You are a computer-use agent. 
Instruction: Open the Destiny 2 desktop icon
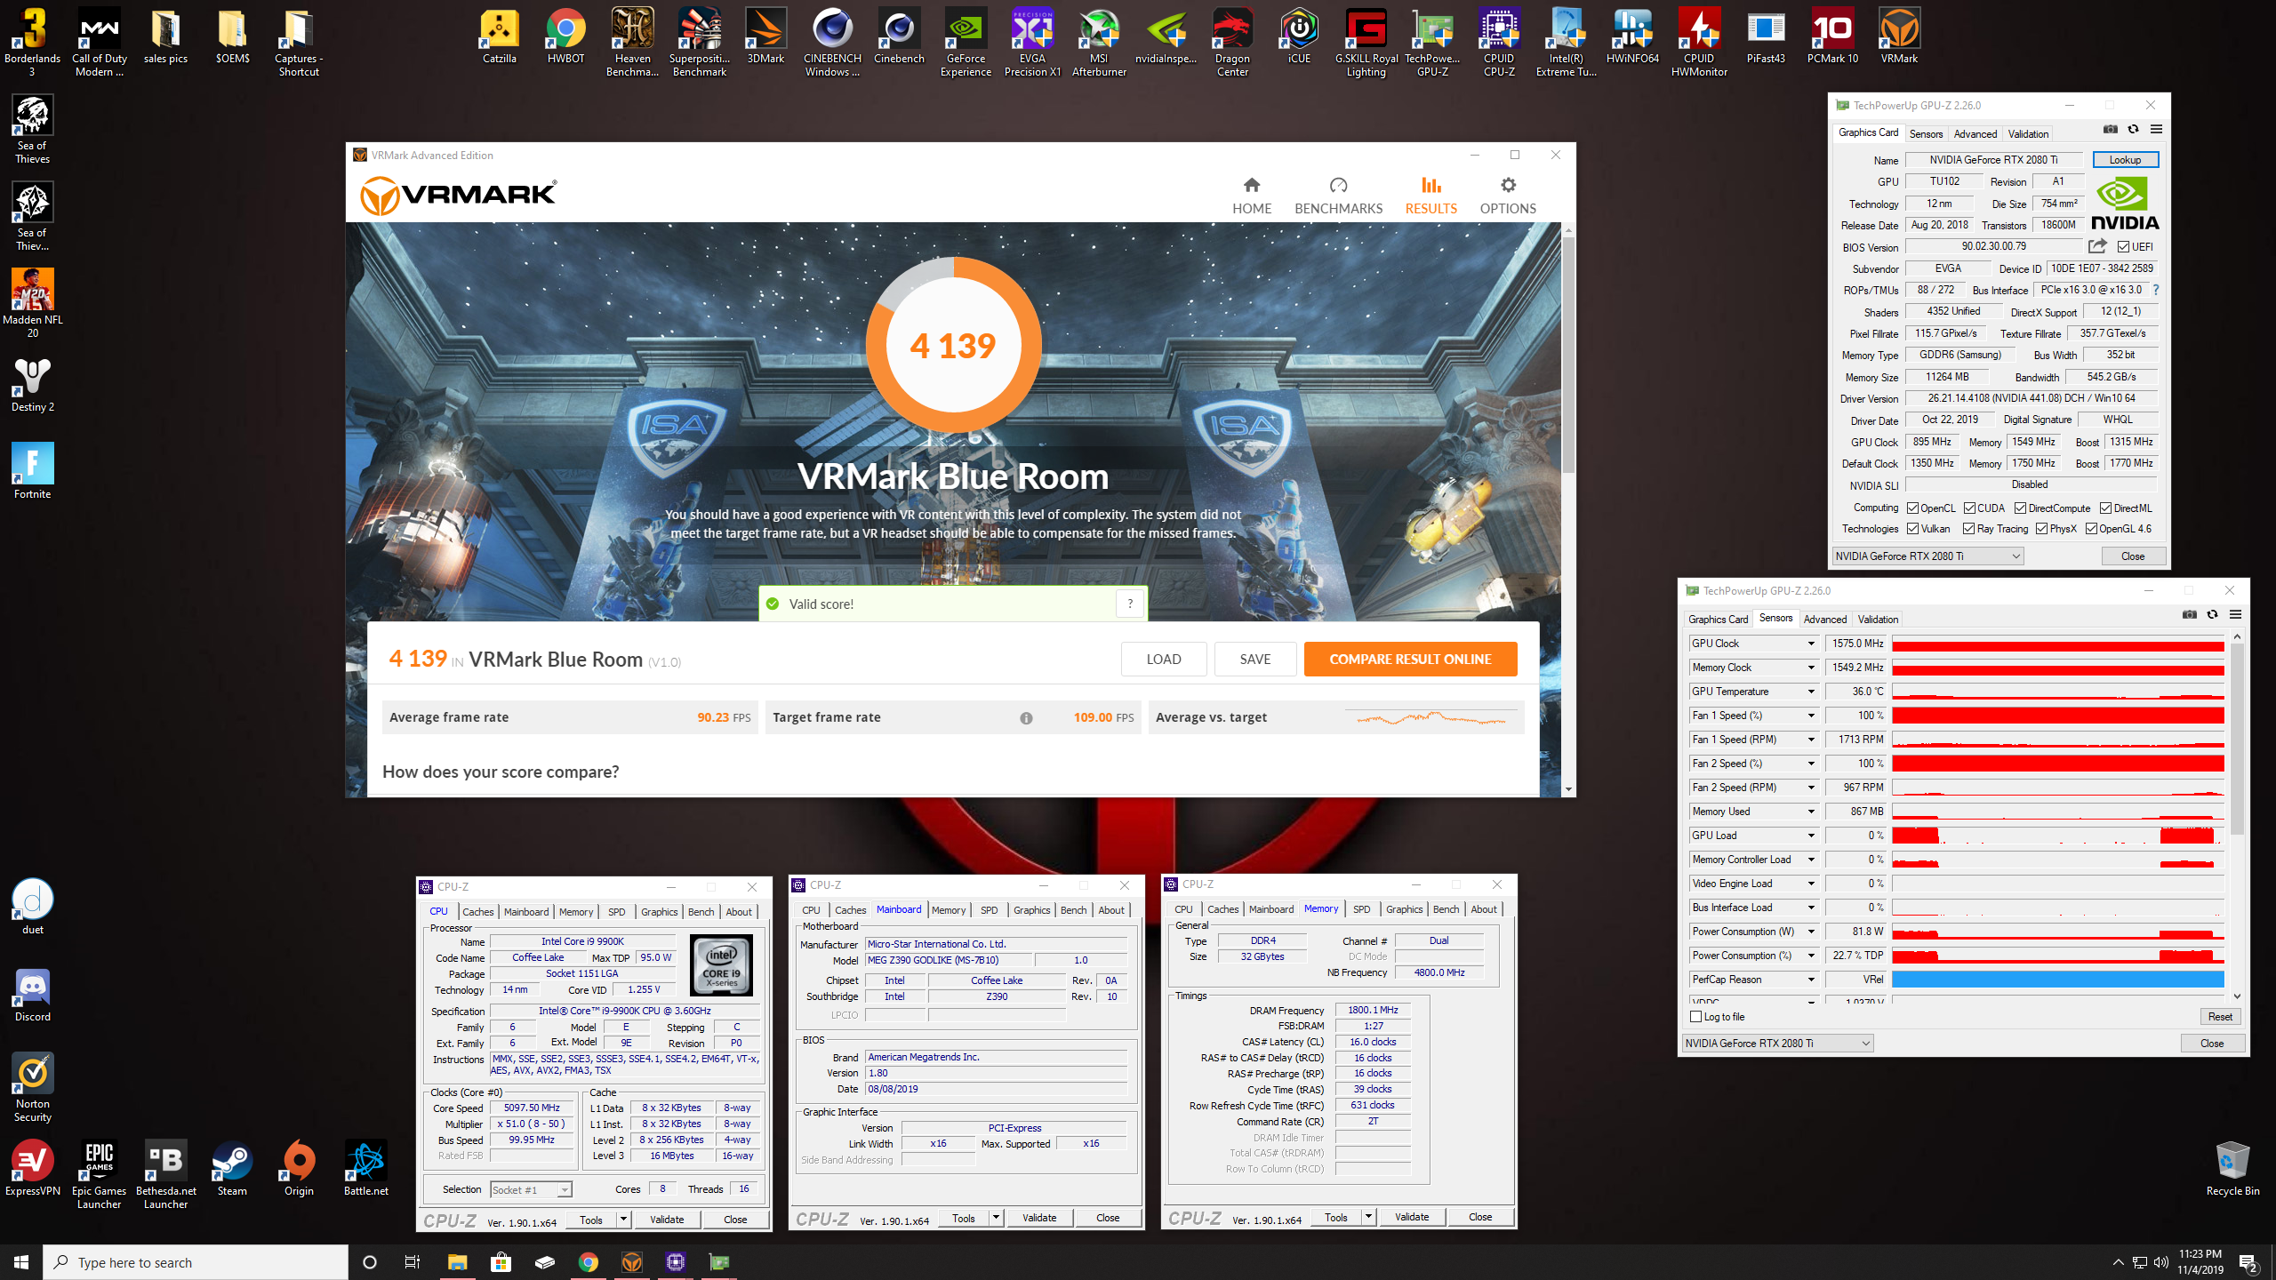[33, 385]
